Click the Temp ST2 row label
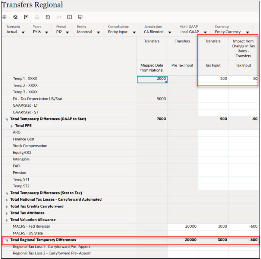Screen dimensions: 261x259 point(21,186)
